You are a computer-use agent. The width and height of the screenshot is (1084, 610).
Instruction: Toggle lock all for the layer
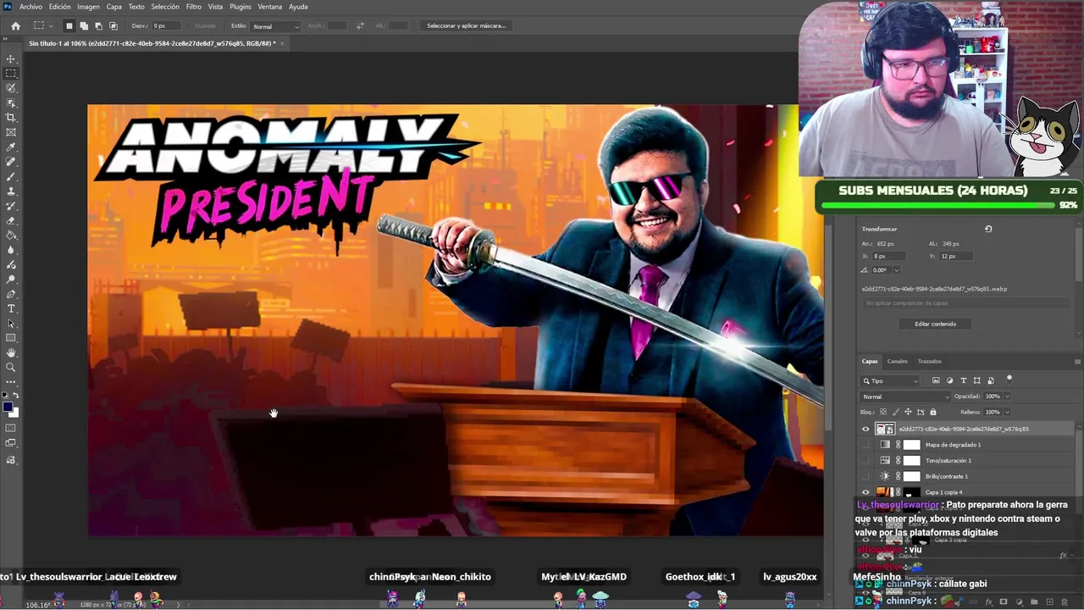click(933, 413)
